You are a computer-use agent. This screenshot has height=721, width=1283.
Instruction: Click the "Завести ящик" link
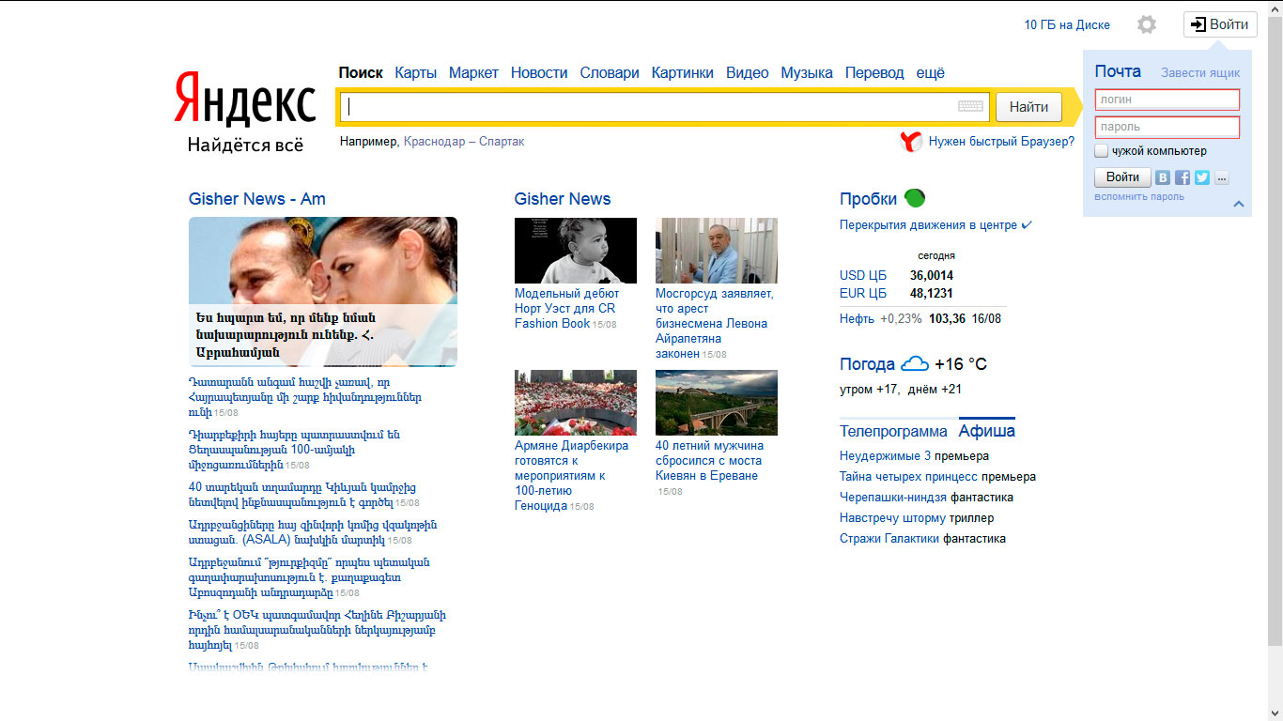click(1199, 73)
